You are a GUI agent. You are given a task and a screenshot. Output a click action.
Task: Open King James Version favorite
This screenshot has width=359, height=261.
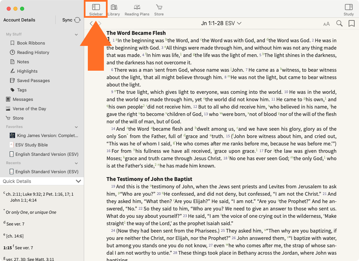tap(48, 136)
